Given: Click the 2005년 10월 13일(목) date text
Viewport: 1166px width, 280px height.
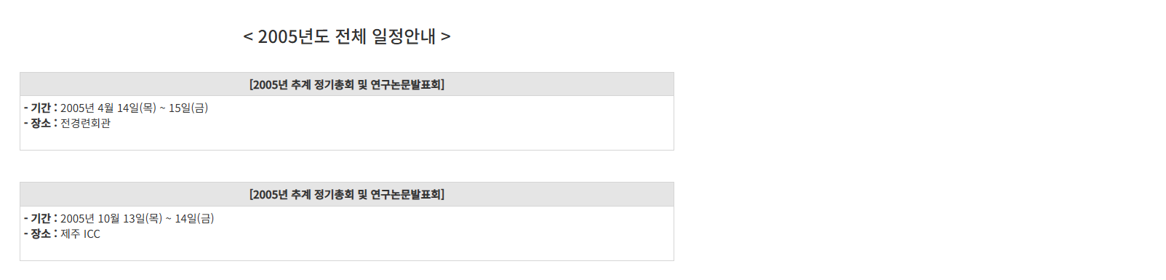Looking at the screenshot, I should (111, 218).
